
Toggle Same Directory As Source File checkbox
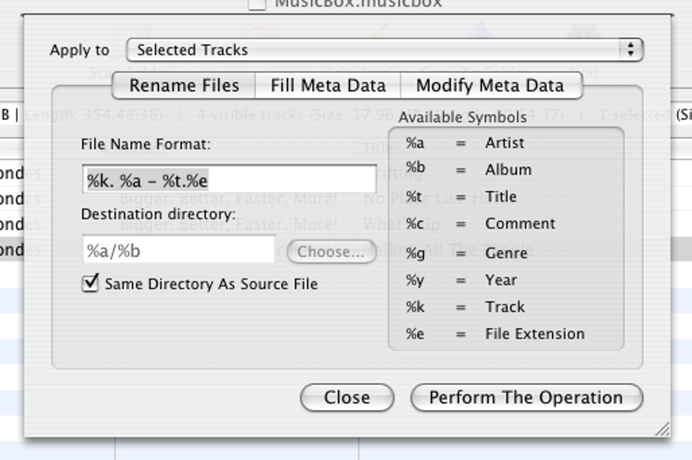(x=91, y=284)
